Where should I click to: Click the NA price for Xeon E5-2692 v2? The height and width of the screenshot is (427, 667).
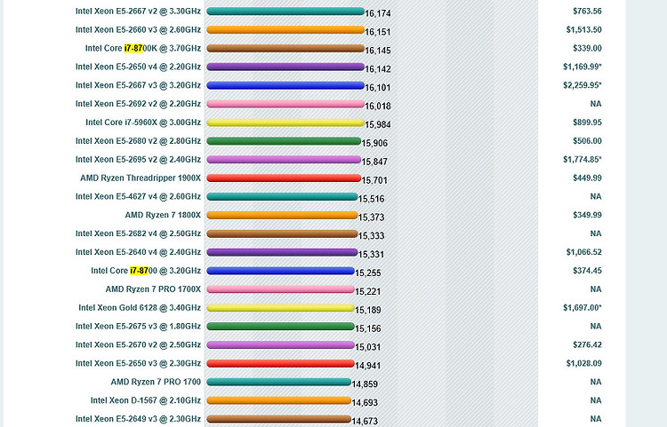[596, 104]
